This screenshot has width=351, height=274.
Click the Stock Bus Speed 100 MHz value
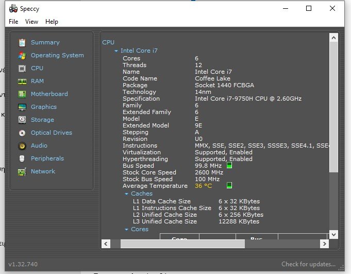207,179
